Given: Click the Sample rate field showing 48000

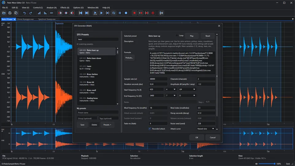Looking at the screenshot, I should pyautogui.click(x=158, y=79).
